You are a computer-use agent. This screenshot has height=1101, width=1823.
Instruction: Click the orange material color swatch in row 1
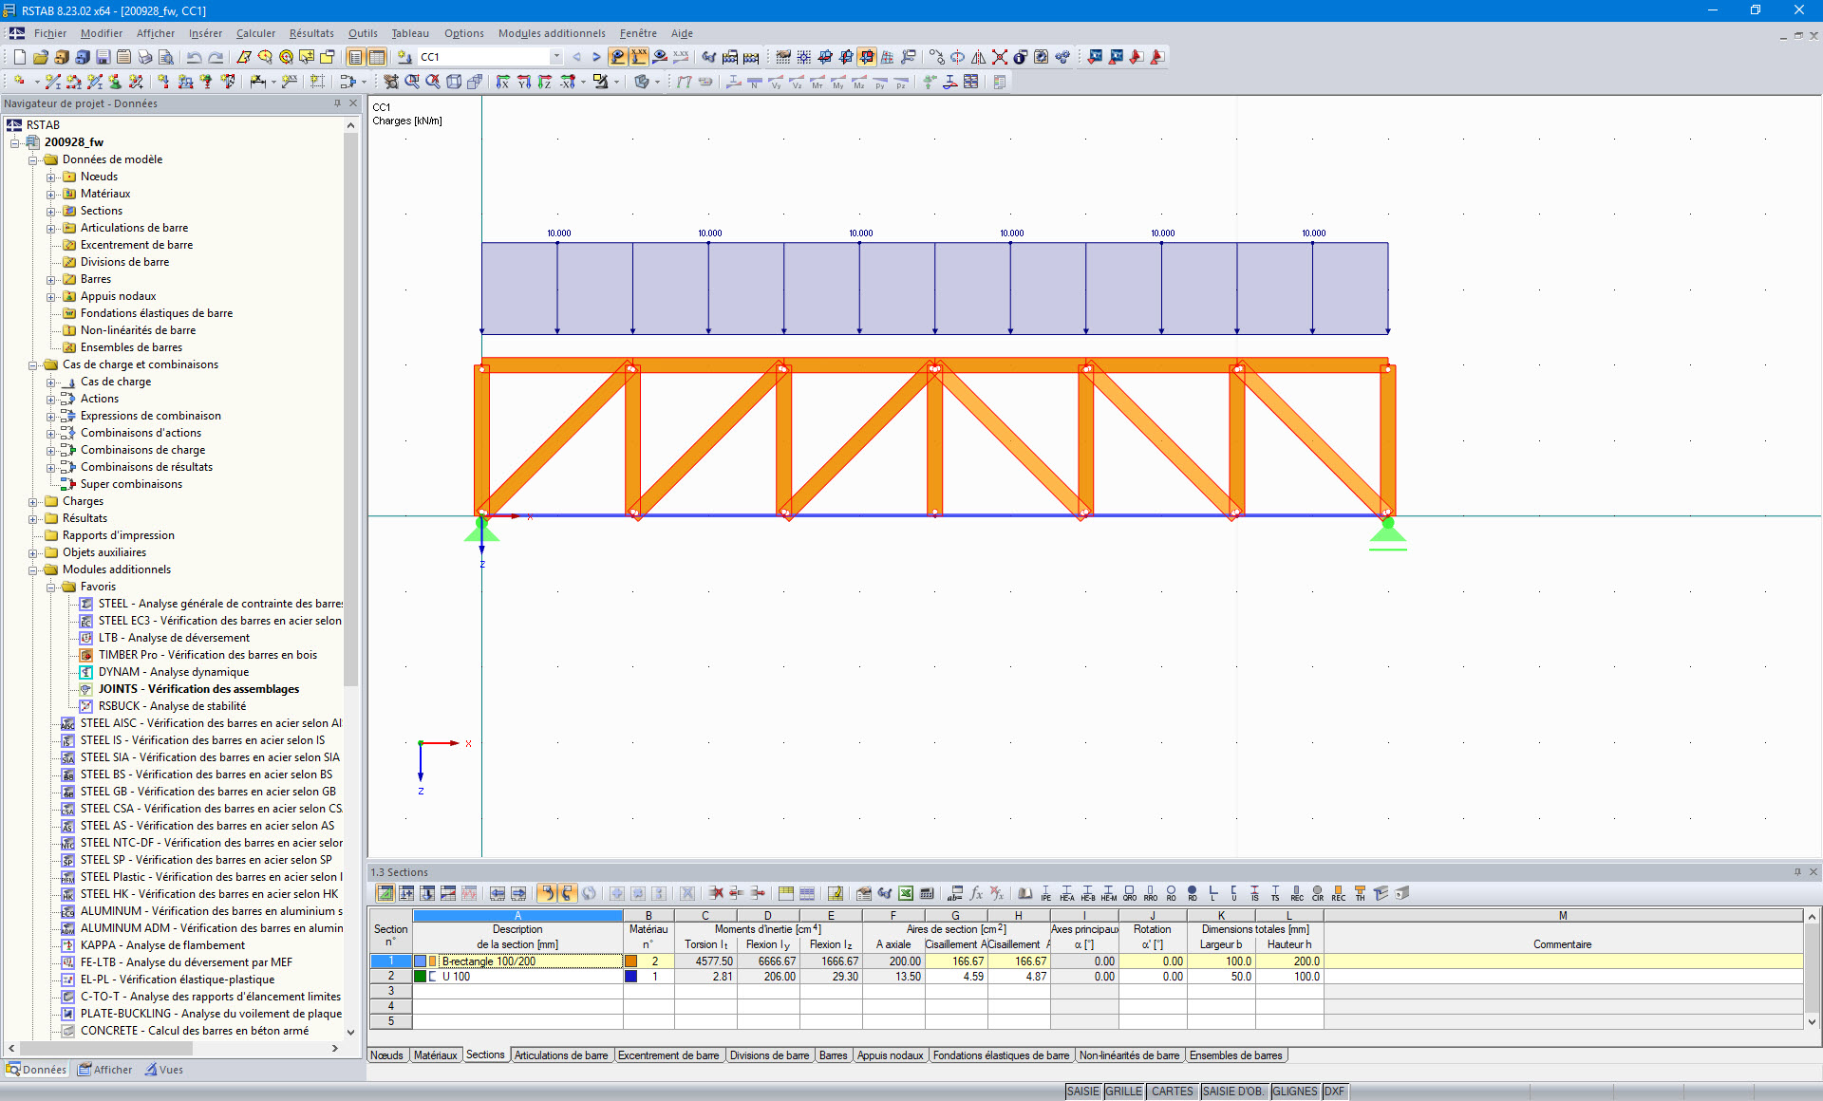click(630, 961)
